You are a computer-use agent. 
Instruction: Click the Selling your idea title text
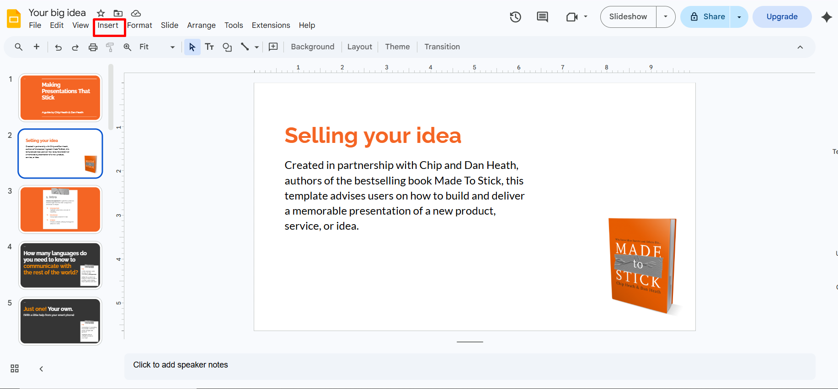click(373, 136)
